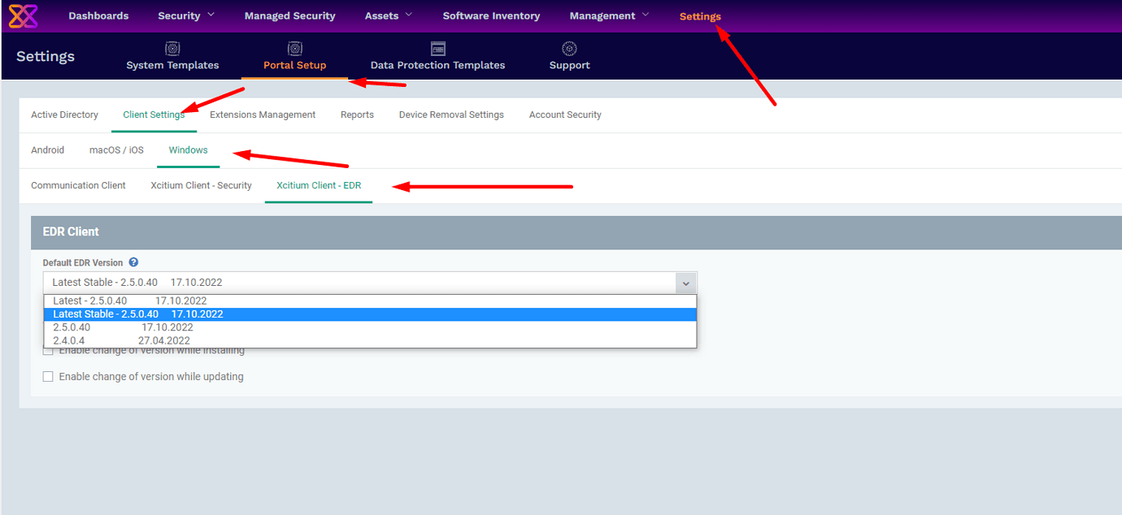Click the Portal Setup icon

coord(294,48)
